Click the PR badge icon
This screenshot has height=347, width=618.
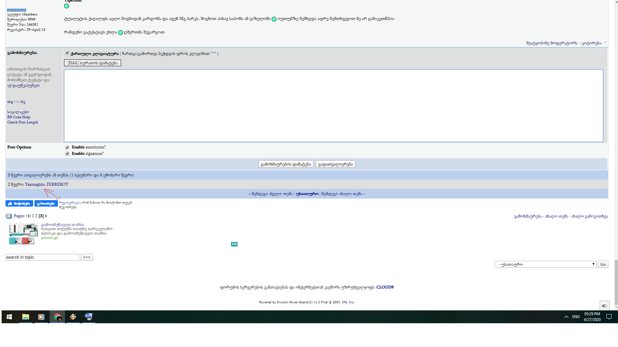coord(234,245)
